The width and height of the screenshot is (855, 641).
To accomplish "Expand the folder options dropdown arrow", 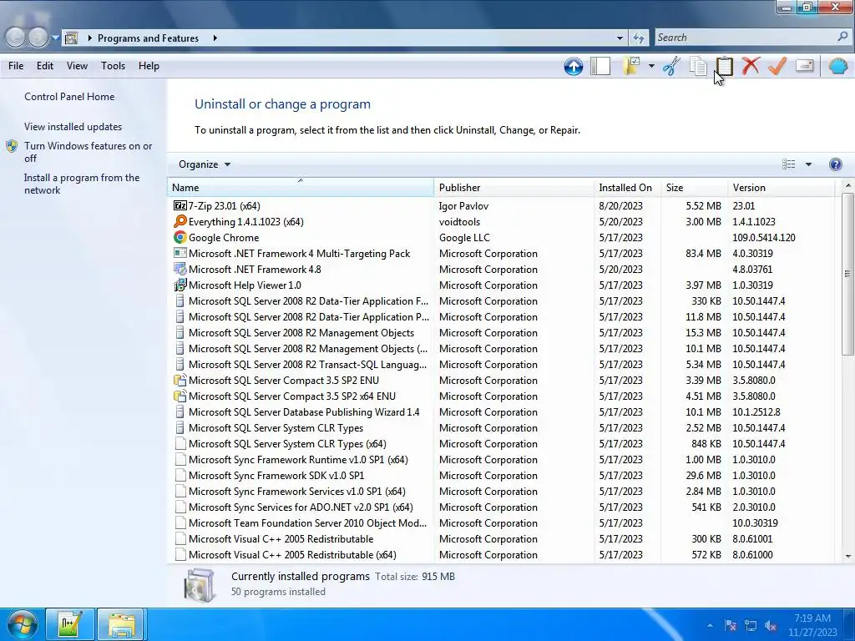I will [651, 66].
